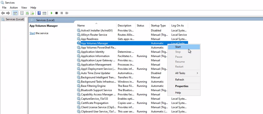263x114 pixels.
Task: Click the Refresh toolbar icon
Action: (27, 13)
